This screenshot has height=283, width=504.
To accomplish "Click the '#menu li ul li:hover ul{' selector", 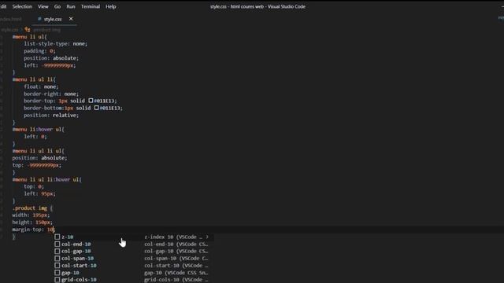I will (47, 179).
